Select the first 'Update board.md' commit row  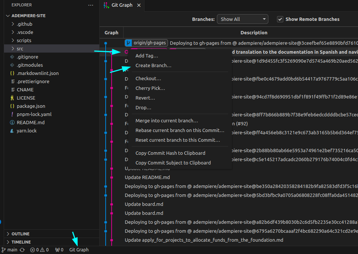tap(229, 204)
